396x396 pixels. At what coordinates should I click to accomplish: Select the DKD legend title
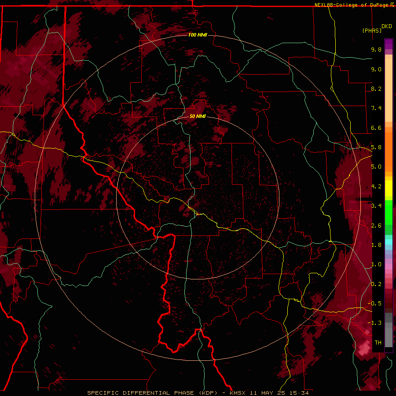(x=386, y=26)
